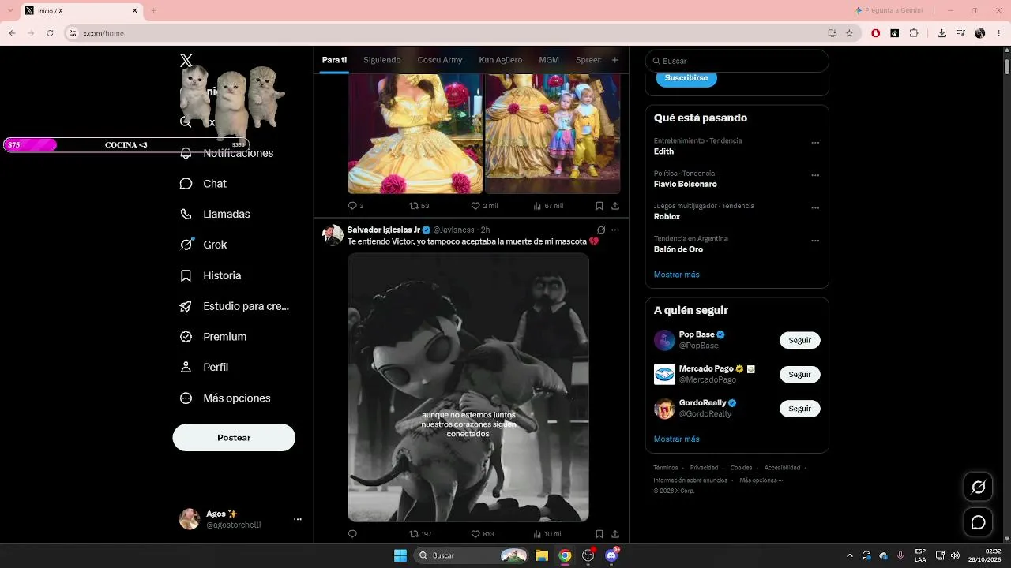The width and height of the screenshot is (1011, 568).
Task: Follow the GordoReally account
Action: [x=800, y=409]
